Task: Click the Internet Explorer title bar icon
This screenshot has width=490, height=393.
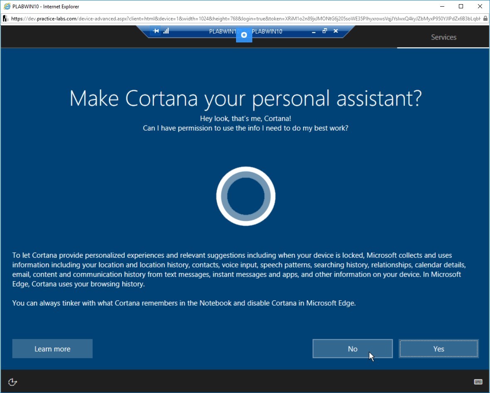Action: coord(7,6)
